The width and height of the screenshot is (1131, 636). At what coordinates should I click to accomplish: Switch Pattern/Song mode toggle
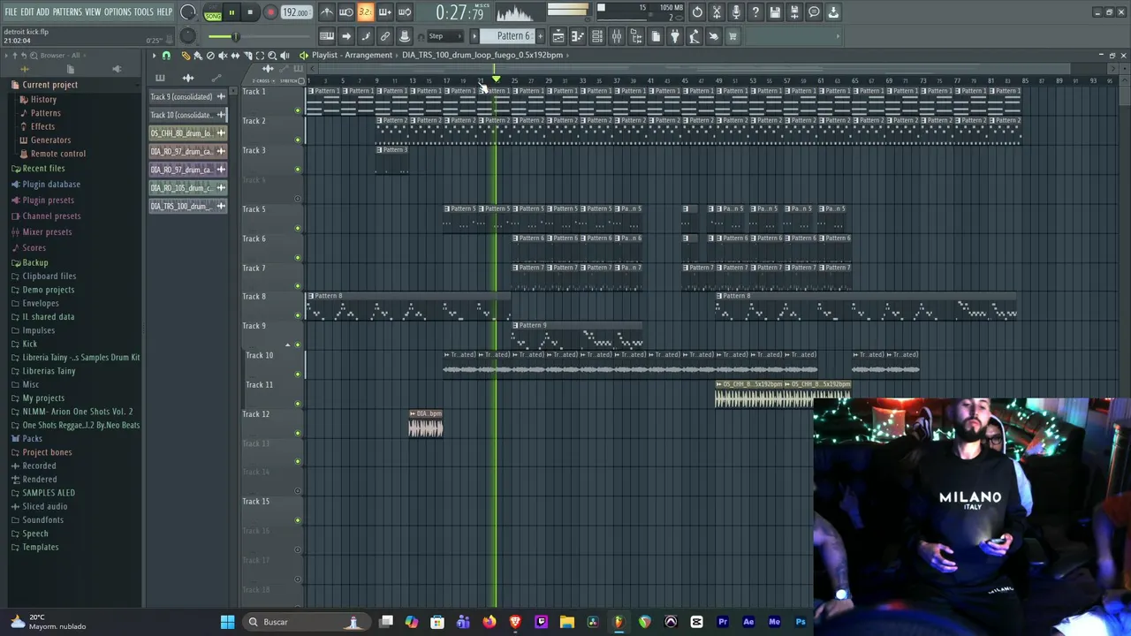coord(213,12)
